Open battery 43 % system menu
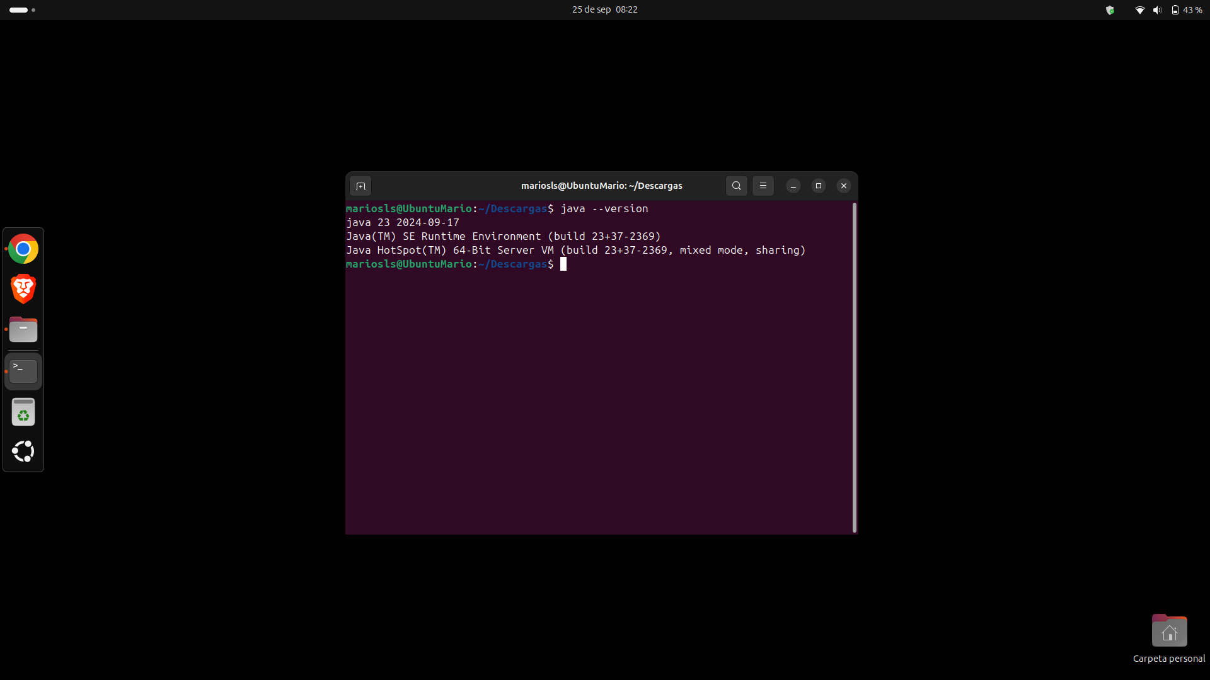Screen dimensions: 1210x680 1187,10
